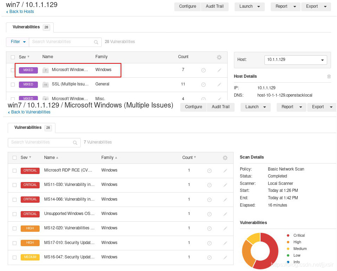337x271 pixels.
Task: Click the trash icon next to Host Details
Action: pos(329,76)
